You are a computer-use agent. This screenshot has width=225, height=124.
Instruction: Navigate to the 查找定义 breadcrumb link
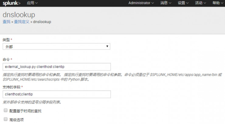pos(22,22)
